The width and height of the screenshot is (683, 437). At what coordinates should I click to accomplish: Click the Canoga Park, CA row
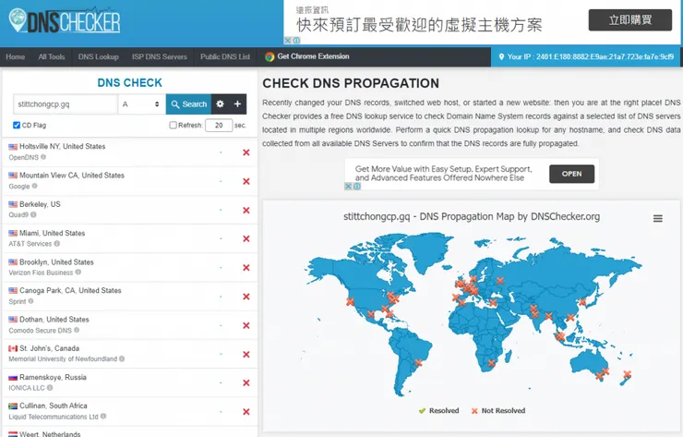click(130, 297)
